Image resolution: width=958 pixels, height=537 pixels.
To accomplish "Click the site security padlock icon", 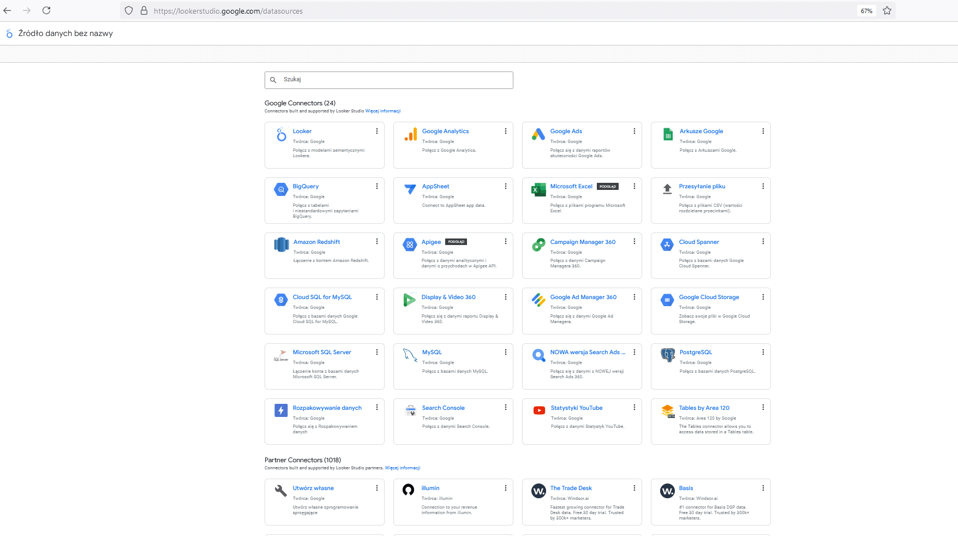I will 144,10.
